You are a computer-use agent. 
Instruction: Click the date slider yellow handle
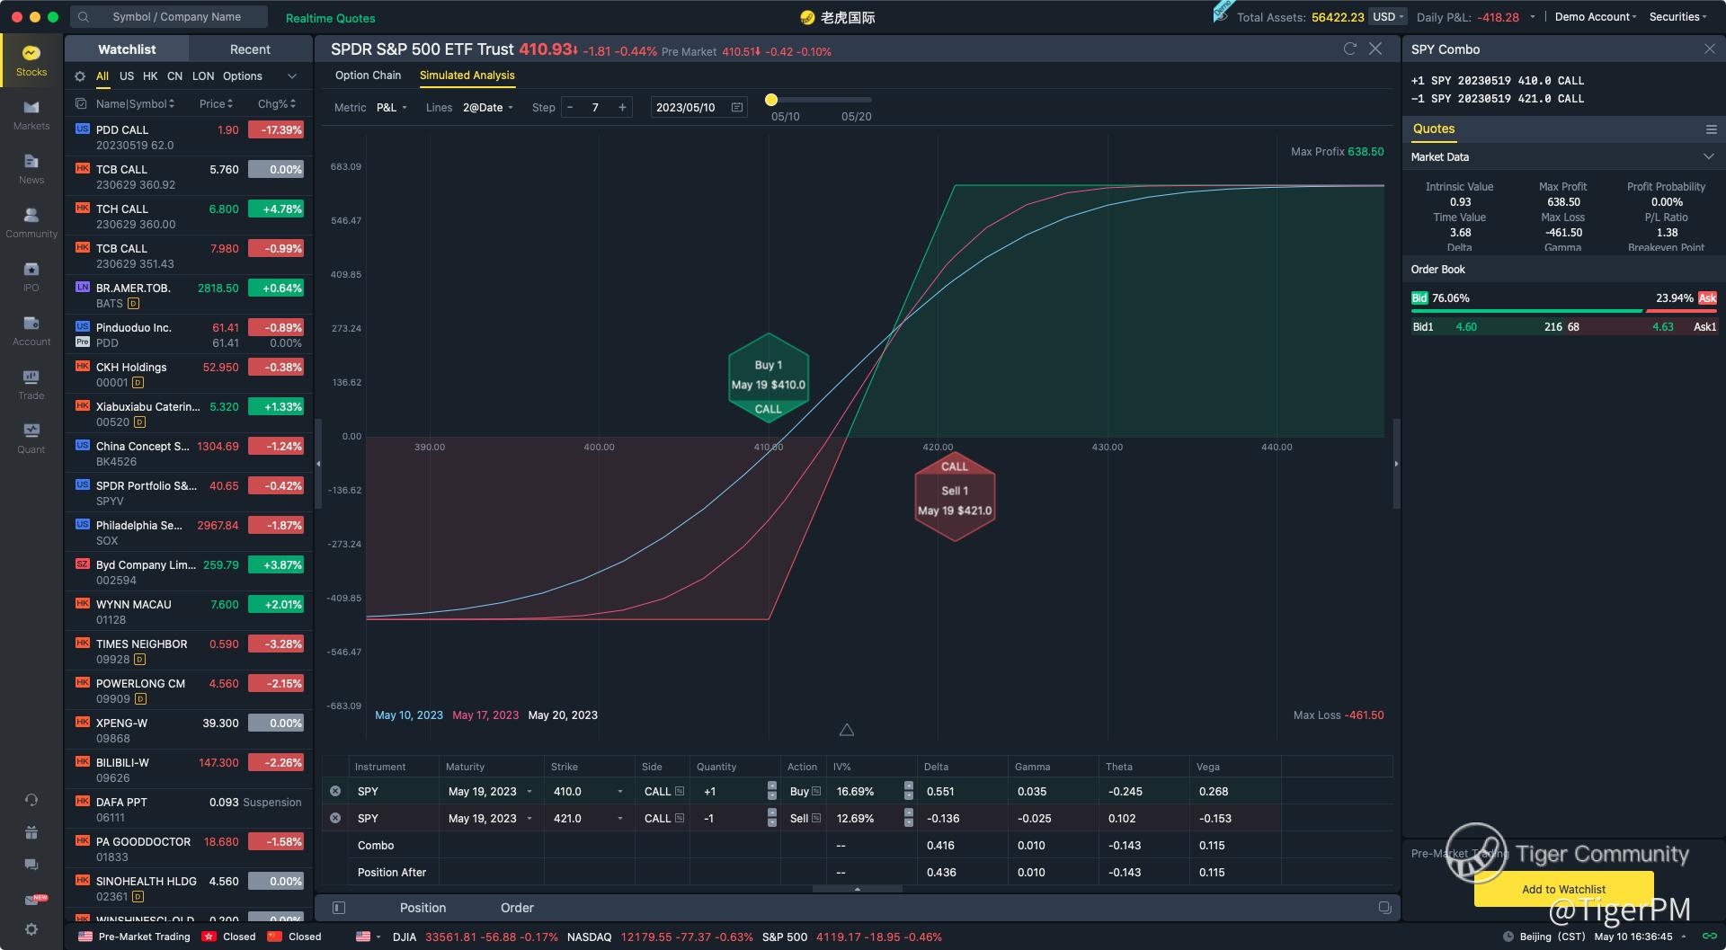pyautogui.click(x=771, y=100)
